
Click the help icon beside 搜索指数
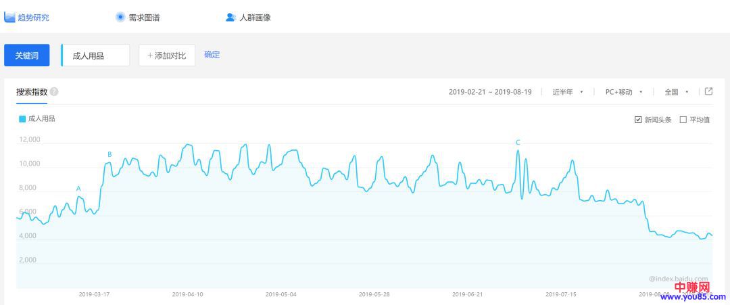[54, 92]
